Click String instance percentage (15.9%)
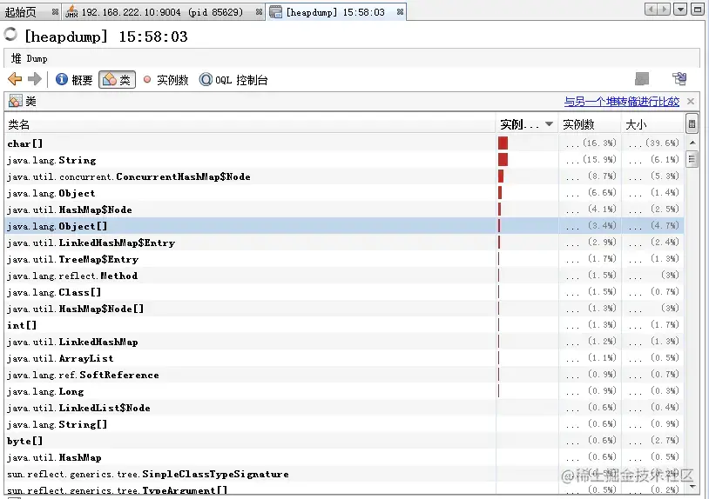The image size is (709, 499). [x=599, y=159]
